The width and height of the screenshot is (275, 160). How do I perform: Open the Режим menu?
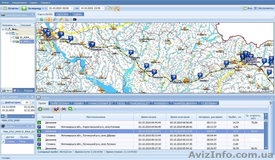[x=5, y=3]
